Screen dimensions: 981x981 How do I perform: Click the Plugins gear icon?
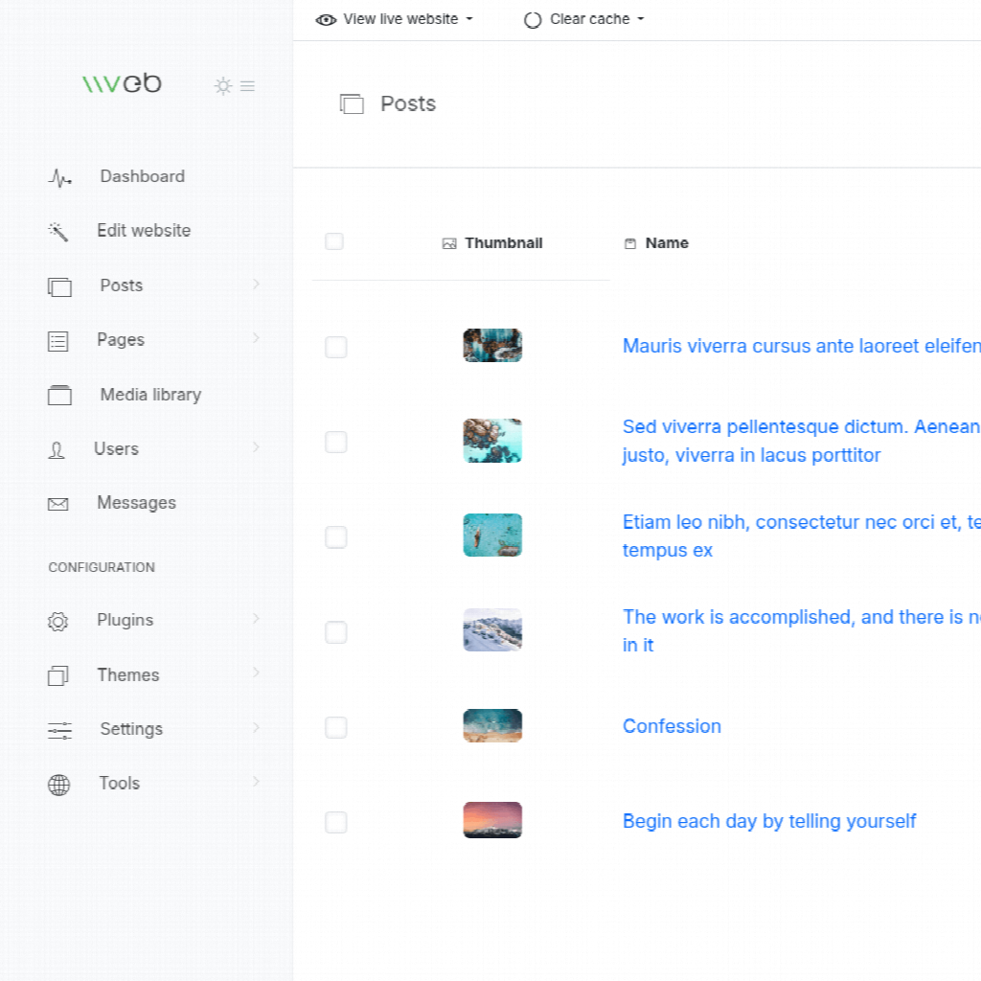pyautogui.click(x=58, y=622)
